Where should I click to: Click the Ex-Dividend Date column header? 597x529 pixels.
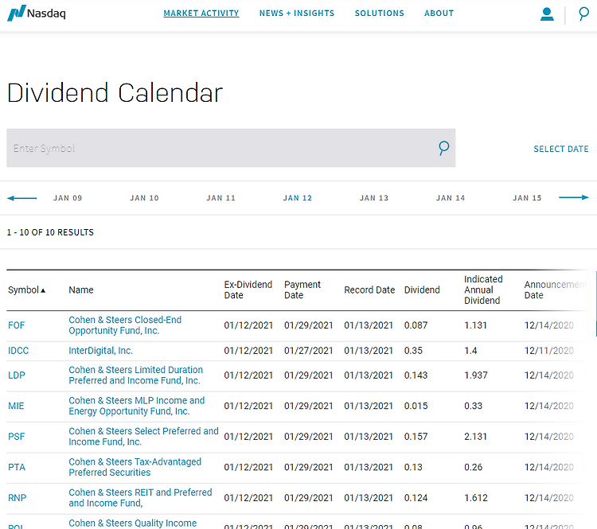[x=248, y=290]
